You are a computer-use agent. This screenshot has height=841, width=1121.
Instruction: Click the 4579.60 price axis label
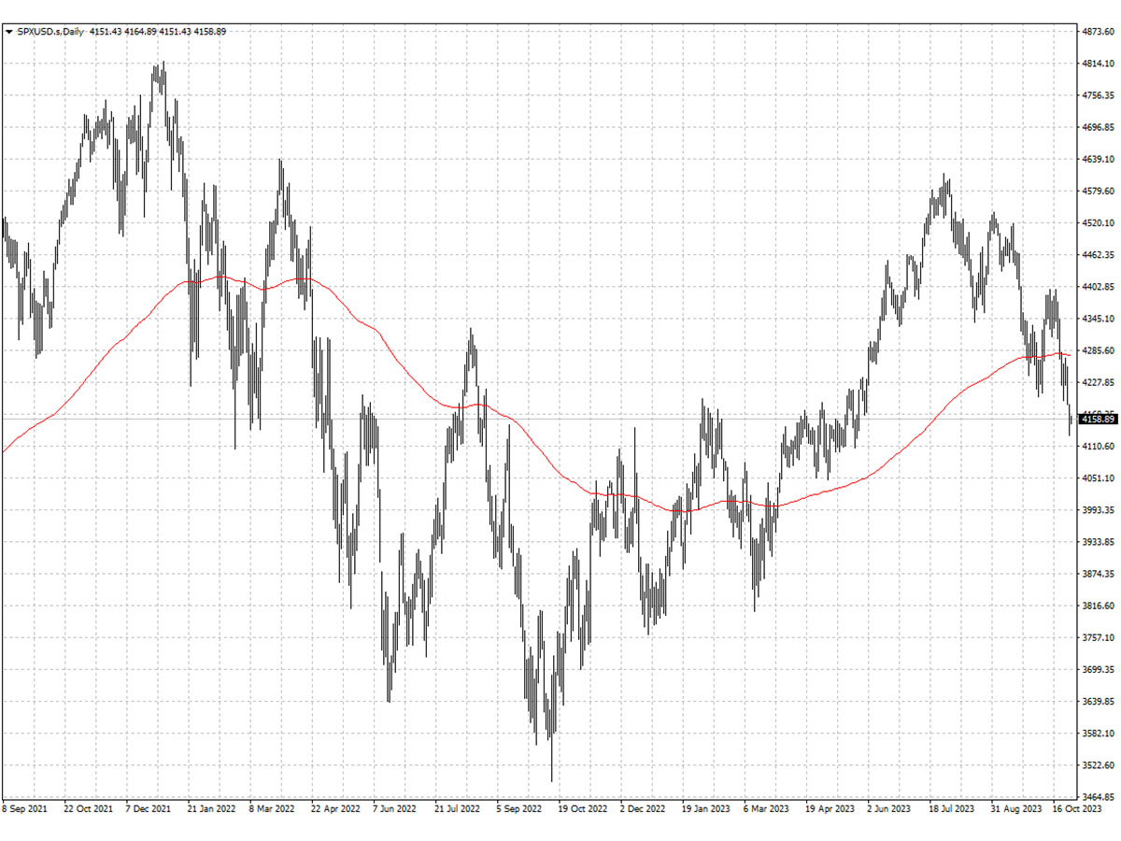[1098, 192]
